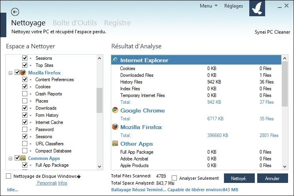
Task: Open the Personnali link
Action: click(x=47, y=183)
